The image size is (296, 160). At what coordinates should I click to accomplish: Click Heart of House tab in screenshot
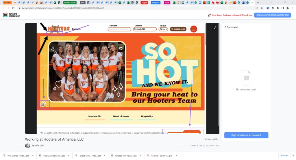121,116
